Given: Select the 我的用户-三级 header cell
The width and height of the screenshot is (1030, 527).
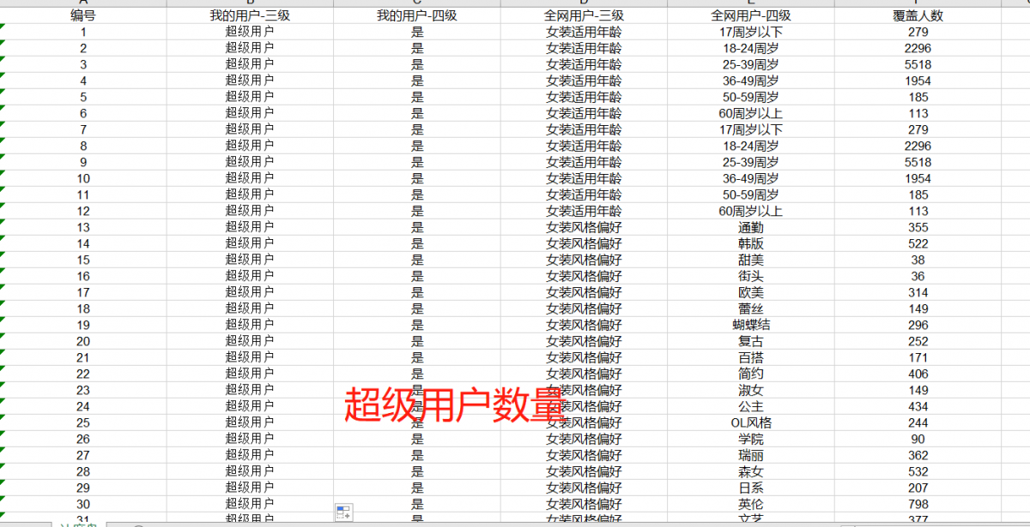Looking at the screenshot, I should 250,15.
